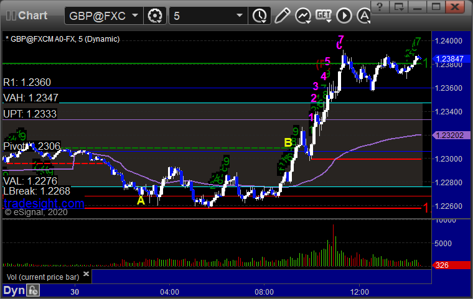The width and height of the screenshot is (473, 299).
Task: Click the topmost magenta 7 count marker
Action: (x=341, y=40)
